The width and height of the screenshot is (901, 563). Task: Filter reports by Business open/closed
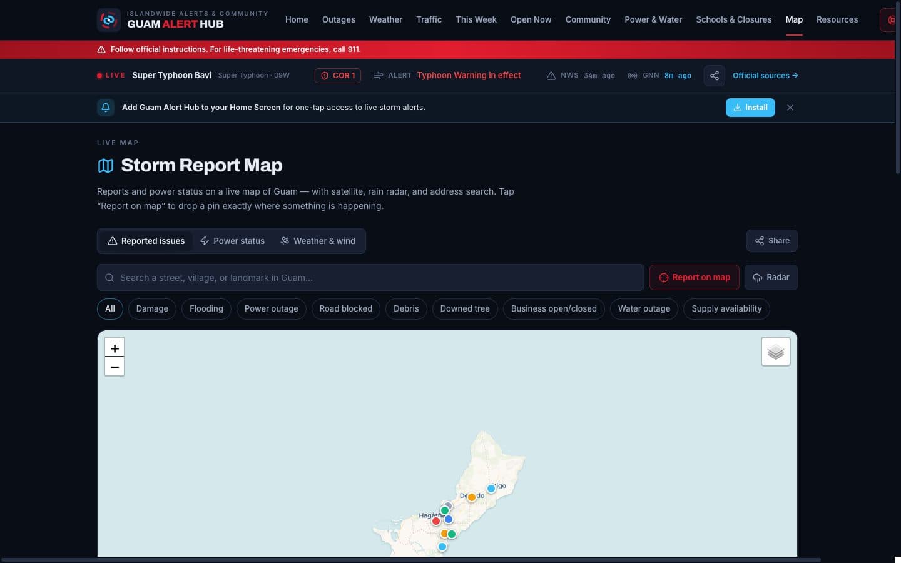pos(554,309)
